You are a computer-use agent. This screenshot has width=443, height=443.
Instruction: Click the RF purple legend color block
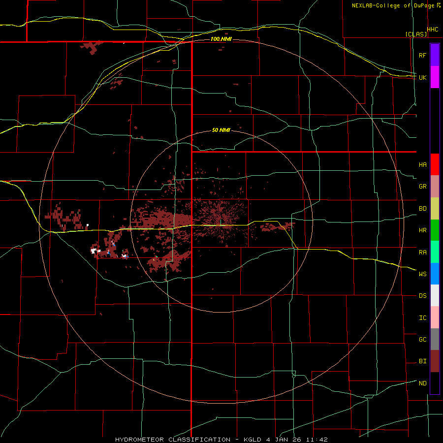435,55
